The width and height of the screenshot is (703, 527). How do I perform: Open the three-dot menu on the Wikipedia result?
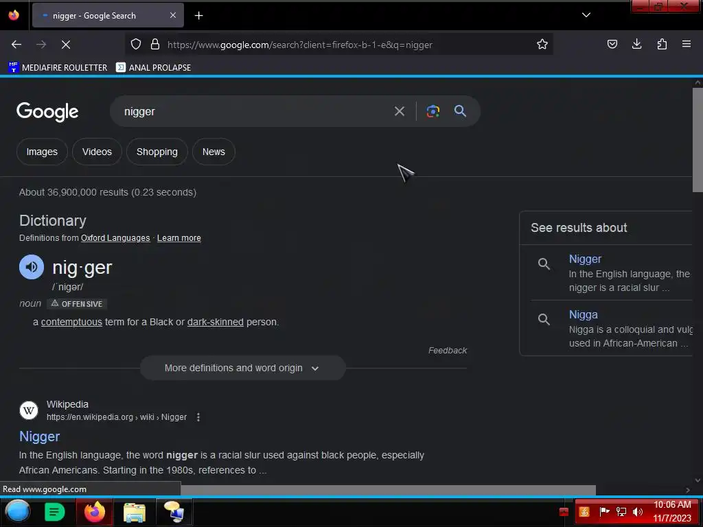point(198,417)
